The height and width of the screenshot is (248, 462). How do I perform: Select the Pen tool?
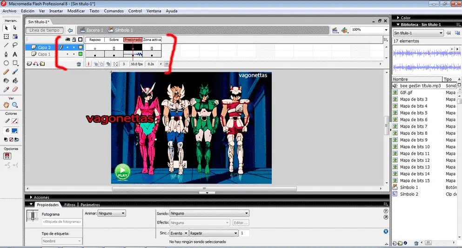pyautogui.click(x=6, y=55)
